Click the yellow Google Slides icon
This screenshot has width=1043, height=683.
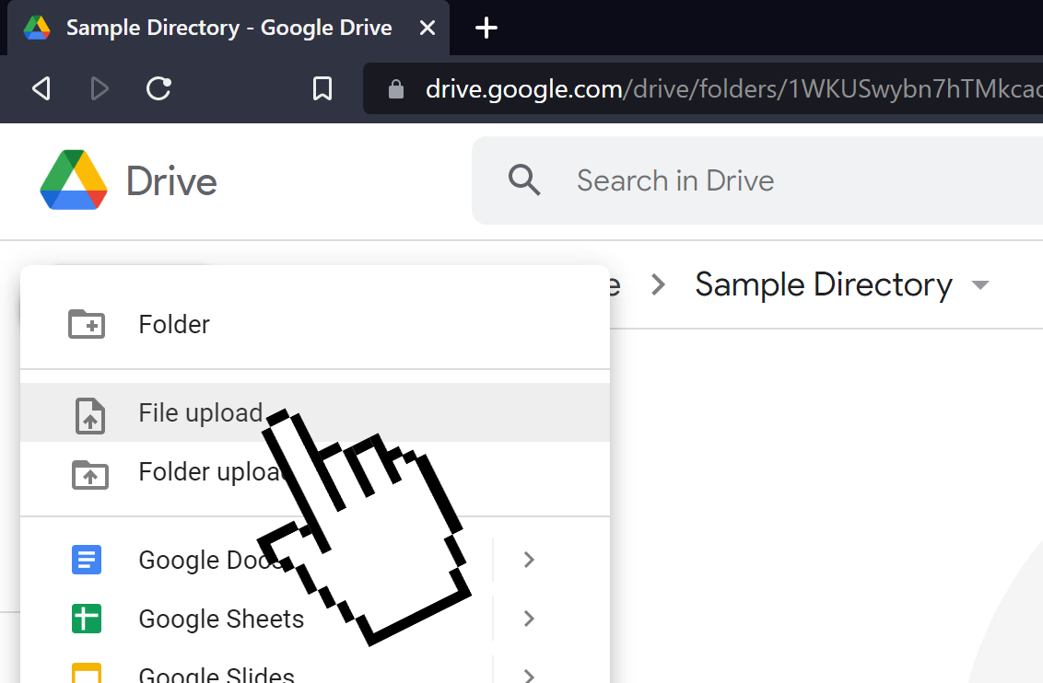[87, 672]
